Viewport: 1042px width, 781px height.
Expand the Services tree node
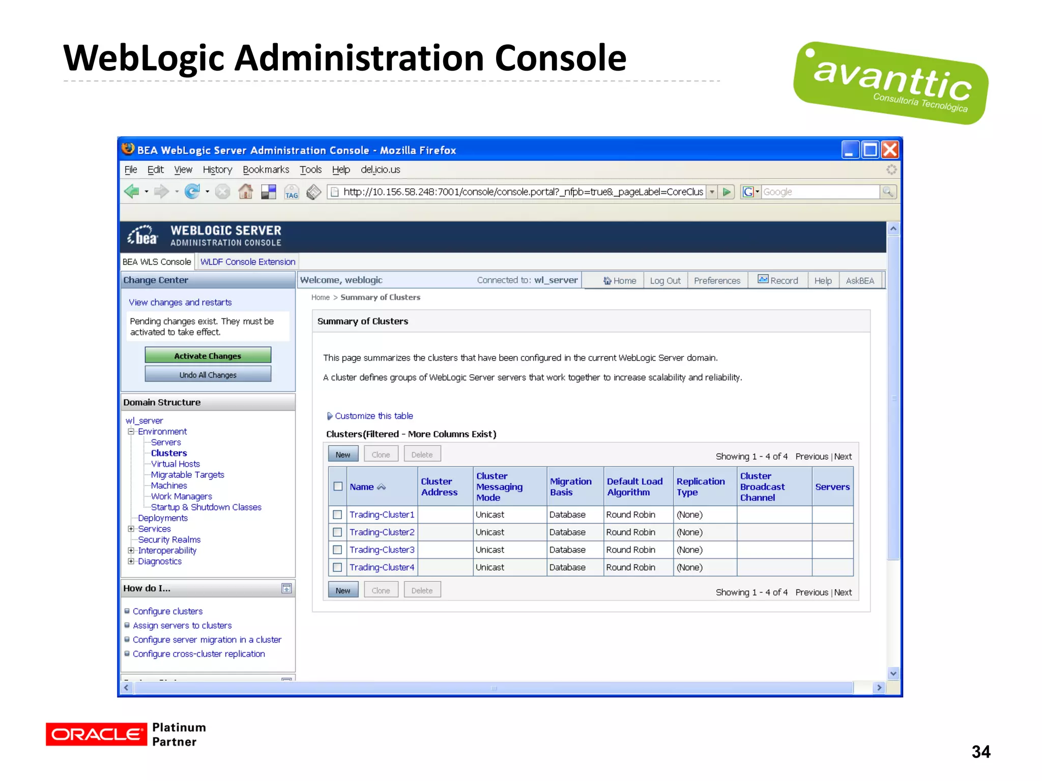tap(131, 529)
